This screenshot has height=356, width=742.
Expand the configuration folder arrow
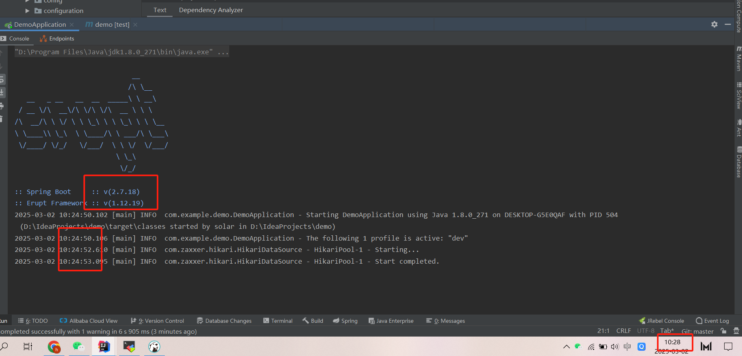pyautogui.click(x=28, y=11)
